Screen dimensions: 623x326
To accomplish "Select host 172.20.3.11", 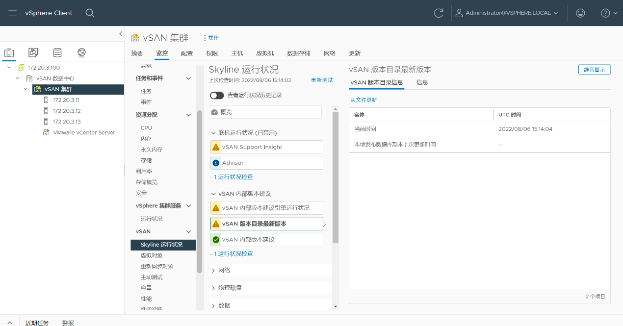I will click(x=66, y=100).
